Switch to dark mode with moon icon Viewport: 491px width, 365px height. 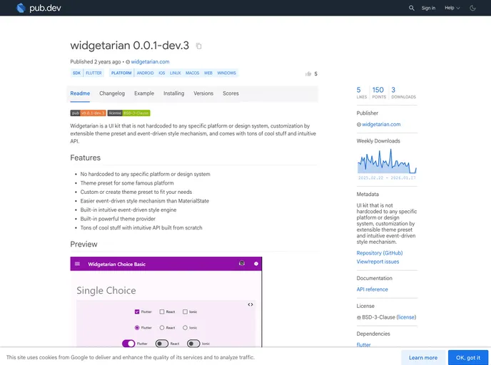[x=472, y=8]
